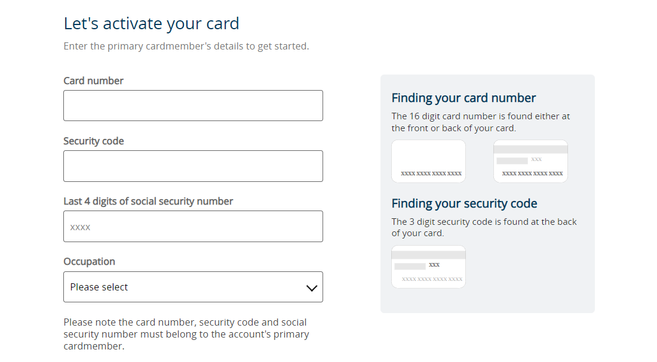The width and height of the screenshot is (657, 362).
Task: Click the chevron arrow on Occupation selector
Action: click(x=311, y=287)
